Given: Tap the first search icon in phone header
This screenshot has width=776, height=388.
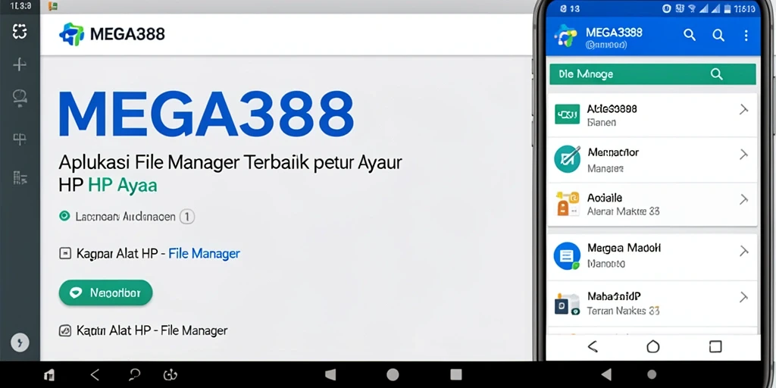Looking at the screenshot, I should click(690, 35).
